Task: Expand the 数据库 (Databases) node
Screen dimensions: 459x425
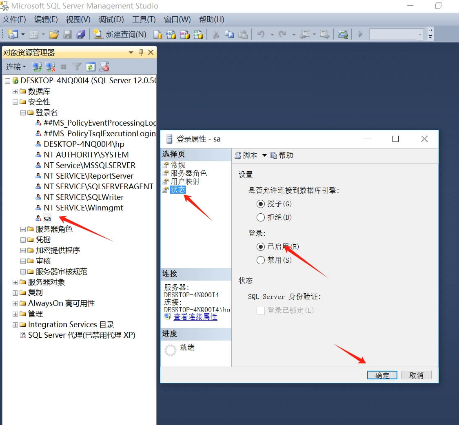Action: click(x=15, y=91)
